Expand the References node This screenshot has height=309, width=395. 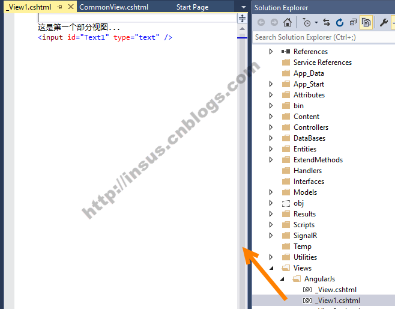point(271,52)
